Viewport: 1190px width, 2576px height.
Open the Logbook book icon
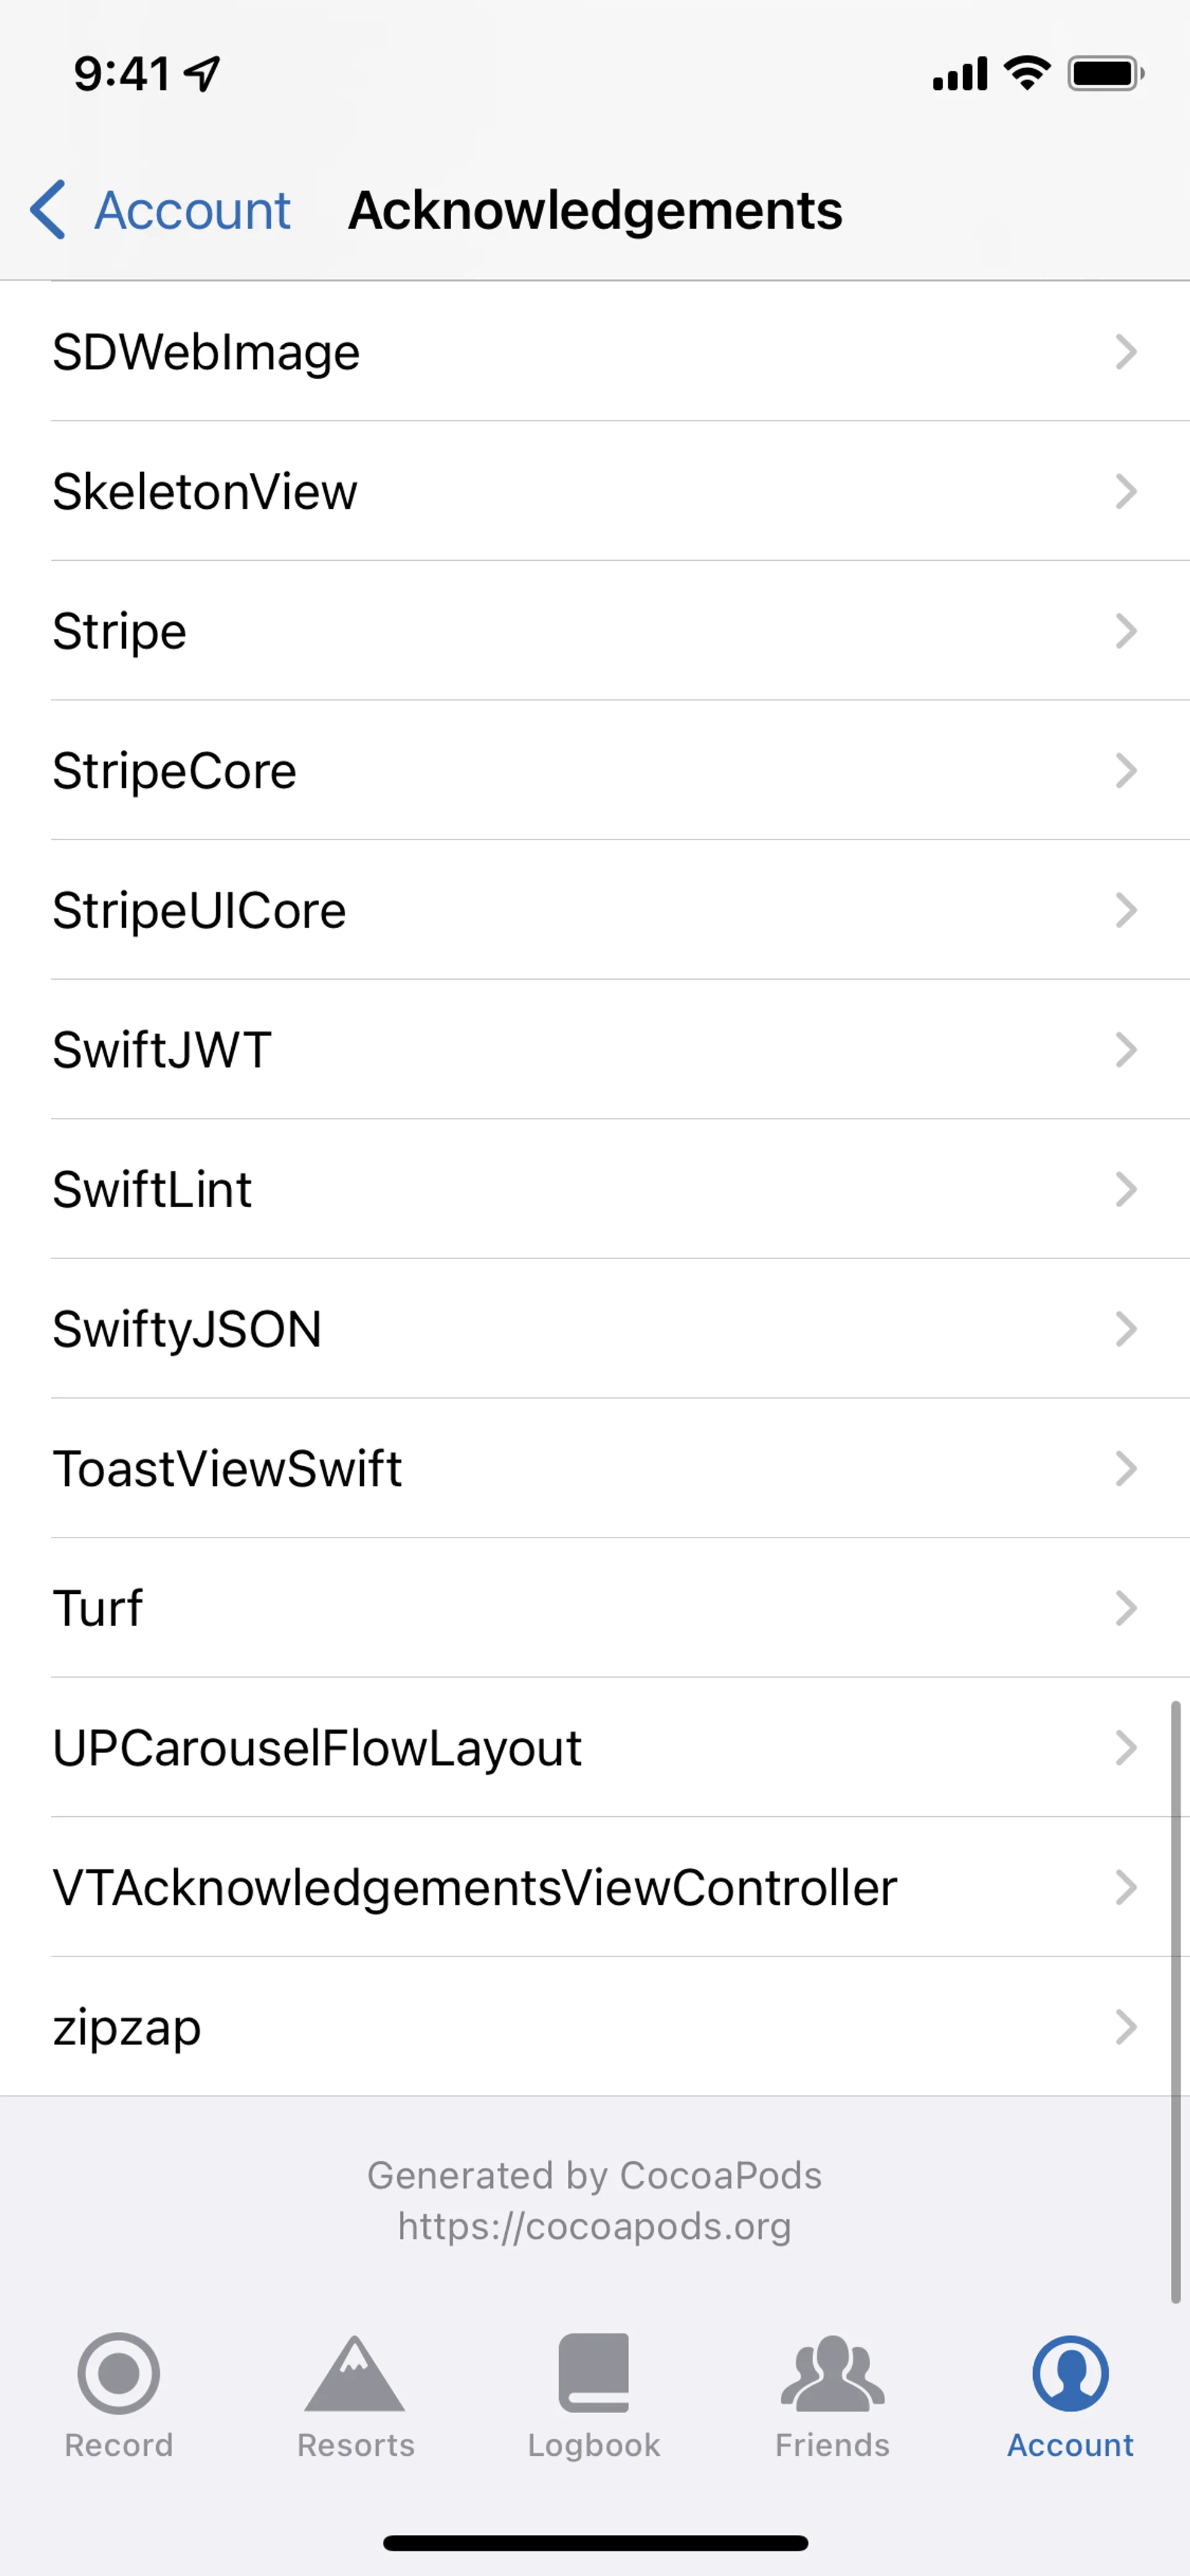(x=594, y=2373)
